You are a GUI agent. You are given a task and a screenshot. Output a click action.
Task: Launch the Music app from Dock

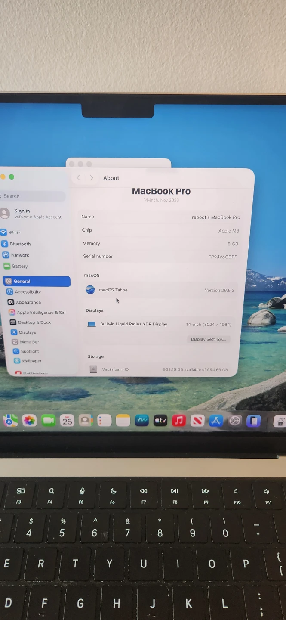point(179,421)
